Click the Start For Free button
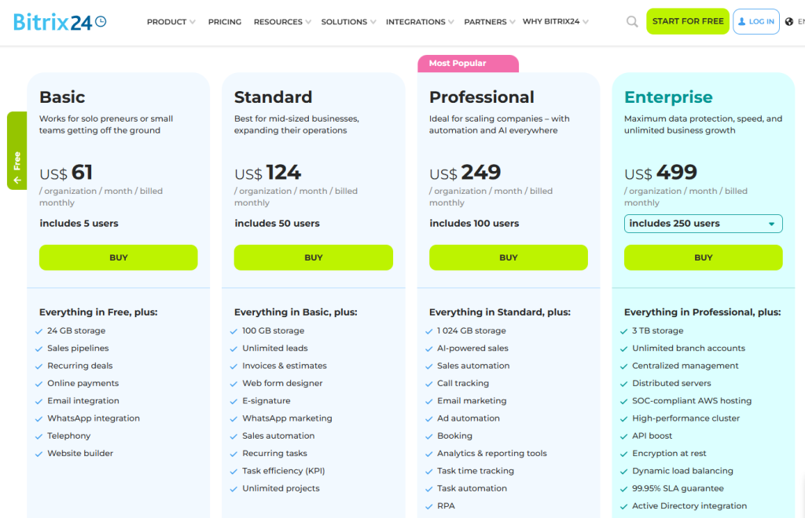The image size is (805, 518). click(688, 21)
